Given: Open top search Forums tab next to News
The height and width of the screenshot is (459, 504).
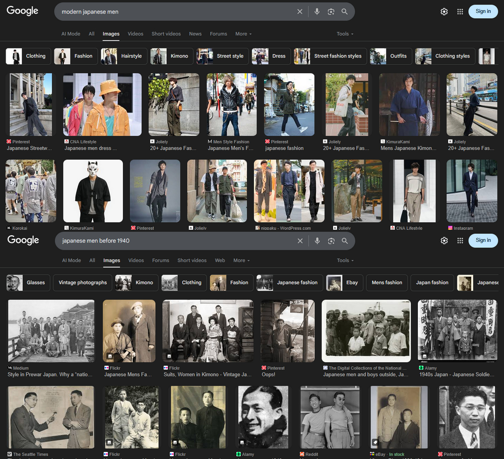Looking at the screenshot, I should click(218, 34).
